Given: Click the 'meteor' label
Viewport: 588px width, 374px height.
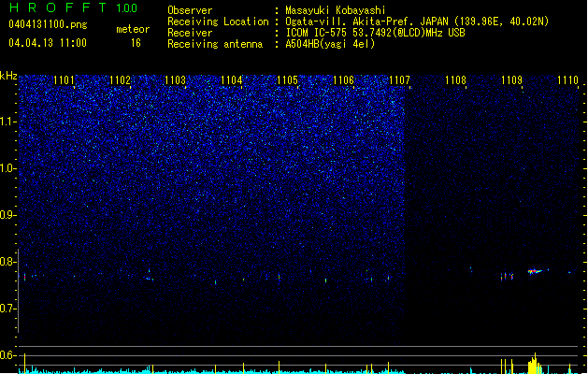Looking at the screenshot, I should pos(133,29).
